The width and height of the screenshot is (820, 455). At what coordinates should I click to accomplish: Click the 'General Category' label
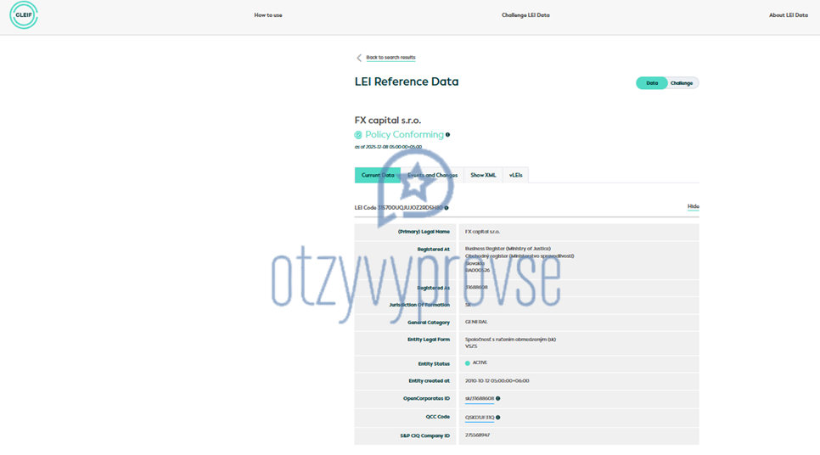[429, 323]
